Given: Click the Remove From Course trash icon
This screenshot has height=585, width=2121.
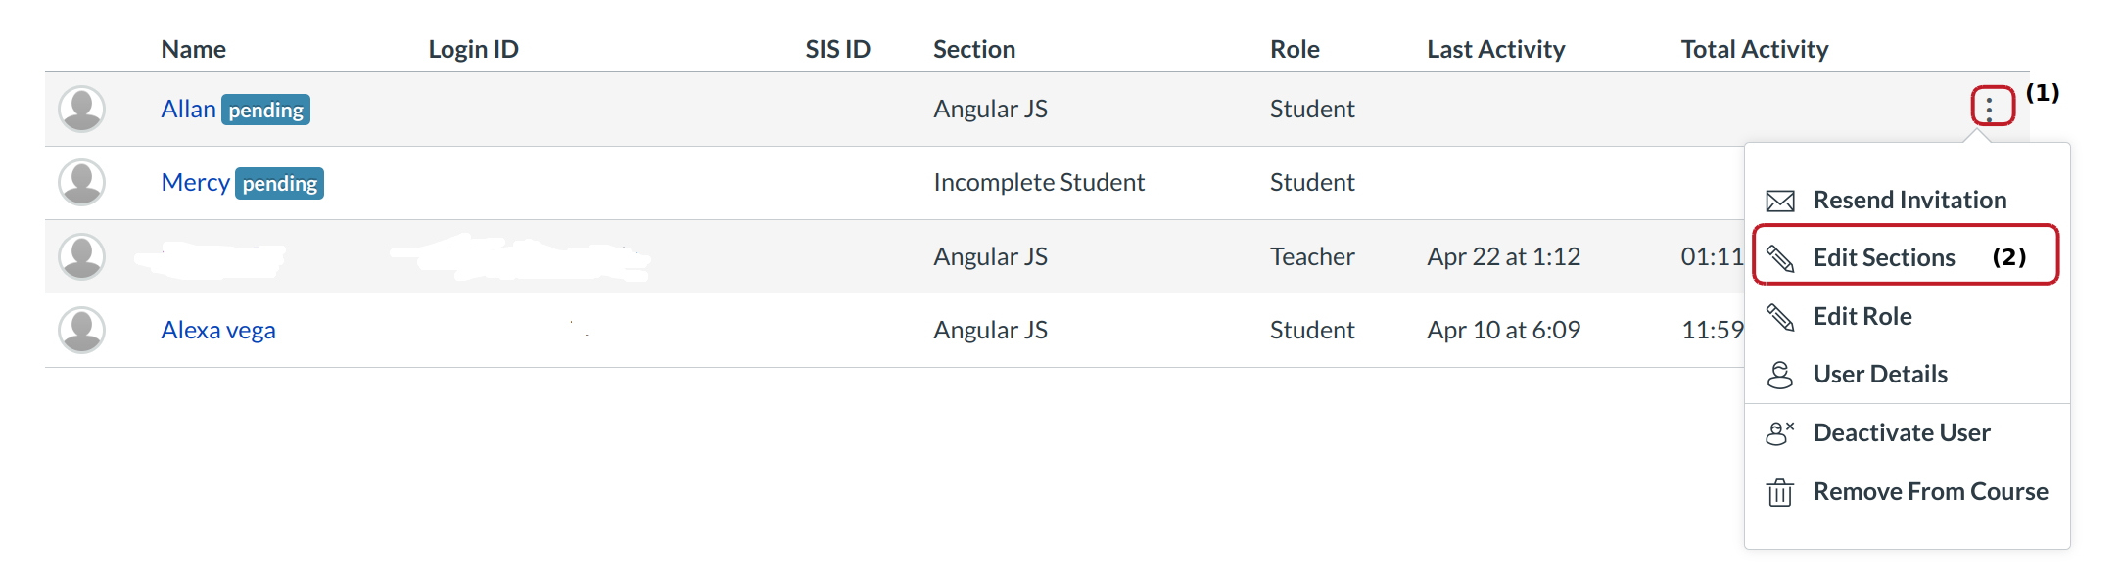Looking at the screenshot, I should click(x=1779, y=492).
